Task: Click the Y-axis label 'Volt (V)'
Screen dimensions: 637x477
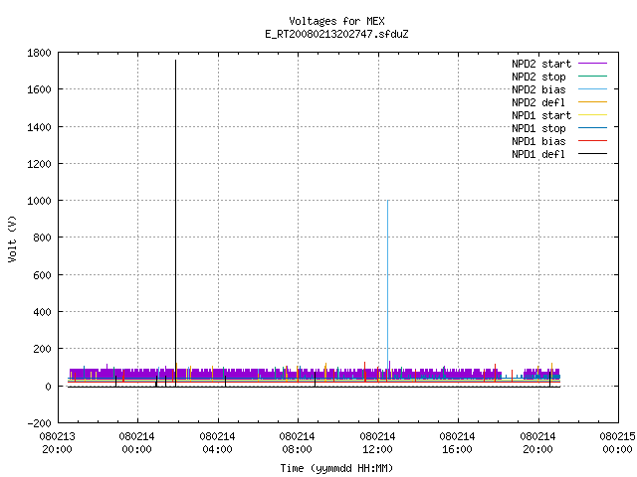Action: point(12,238)
